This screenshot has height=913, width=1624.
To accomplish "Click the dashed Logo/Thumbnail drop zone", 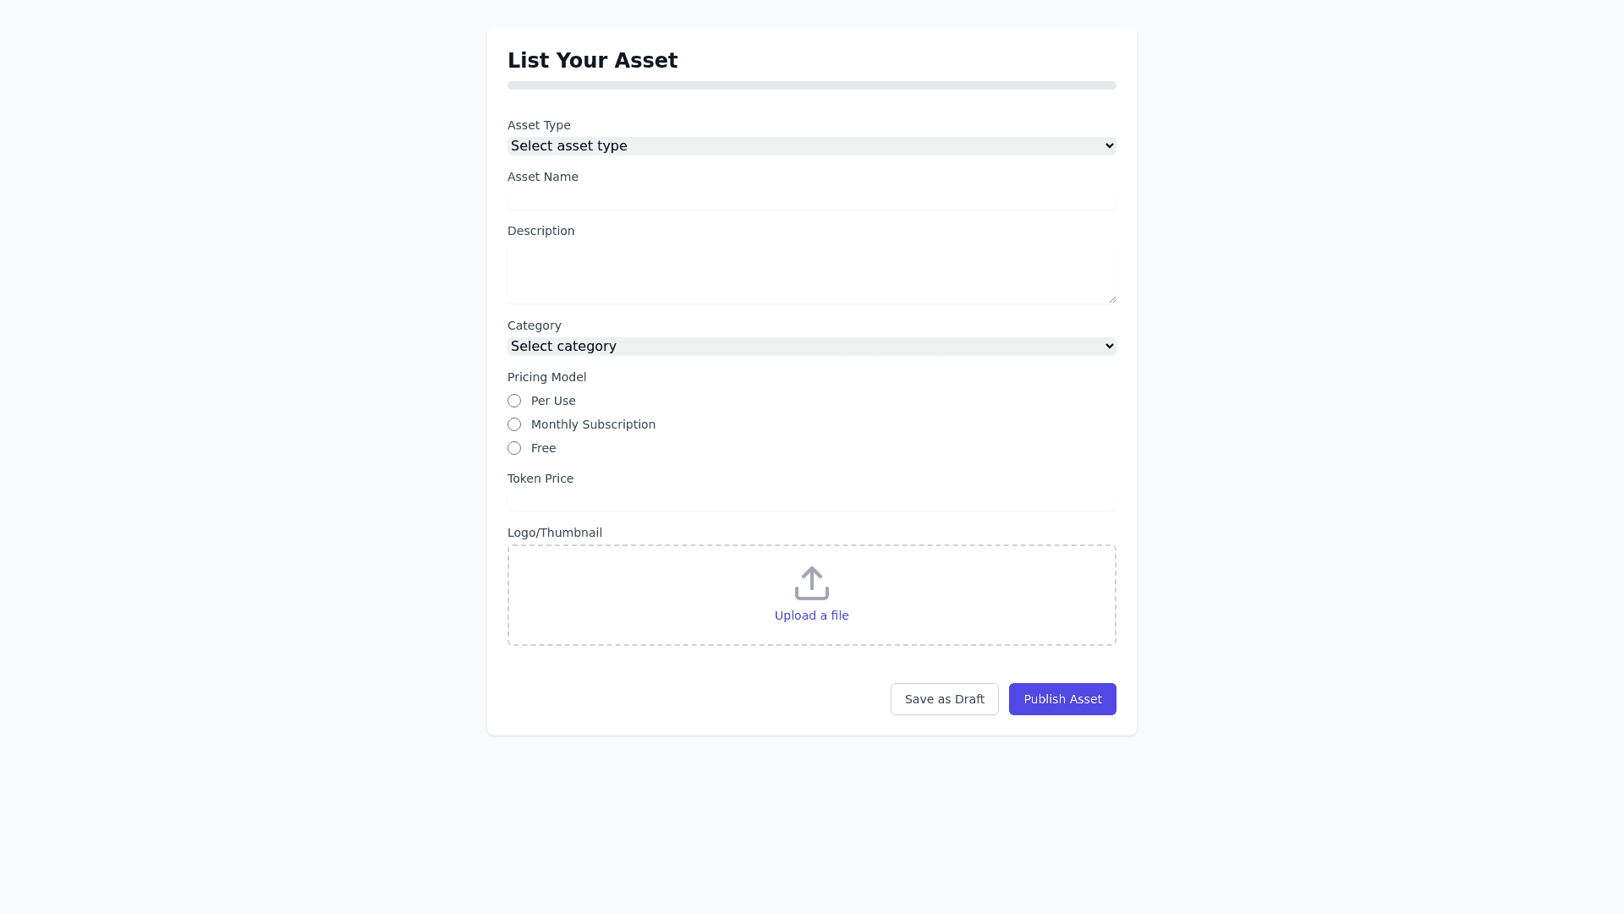I will (973, 595).
